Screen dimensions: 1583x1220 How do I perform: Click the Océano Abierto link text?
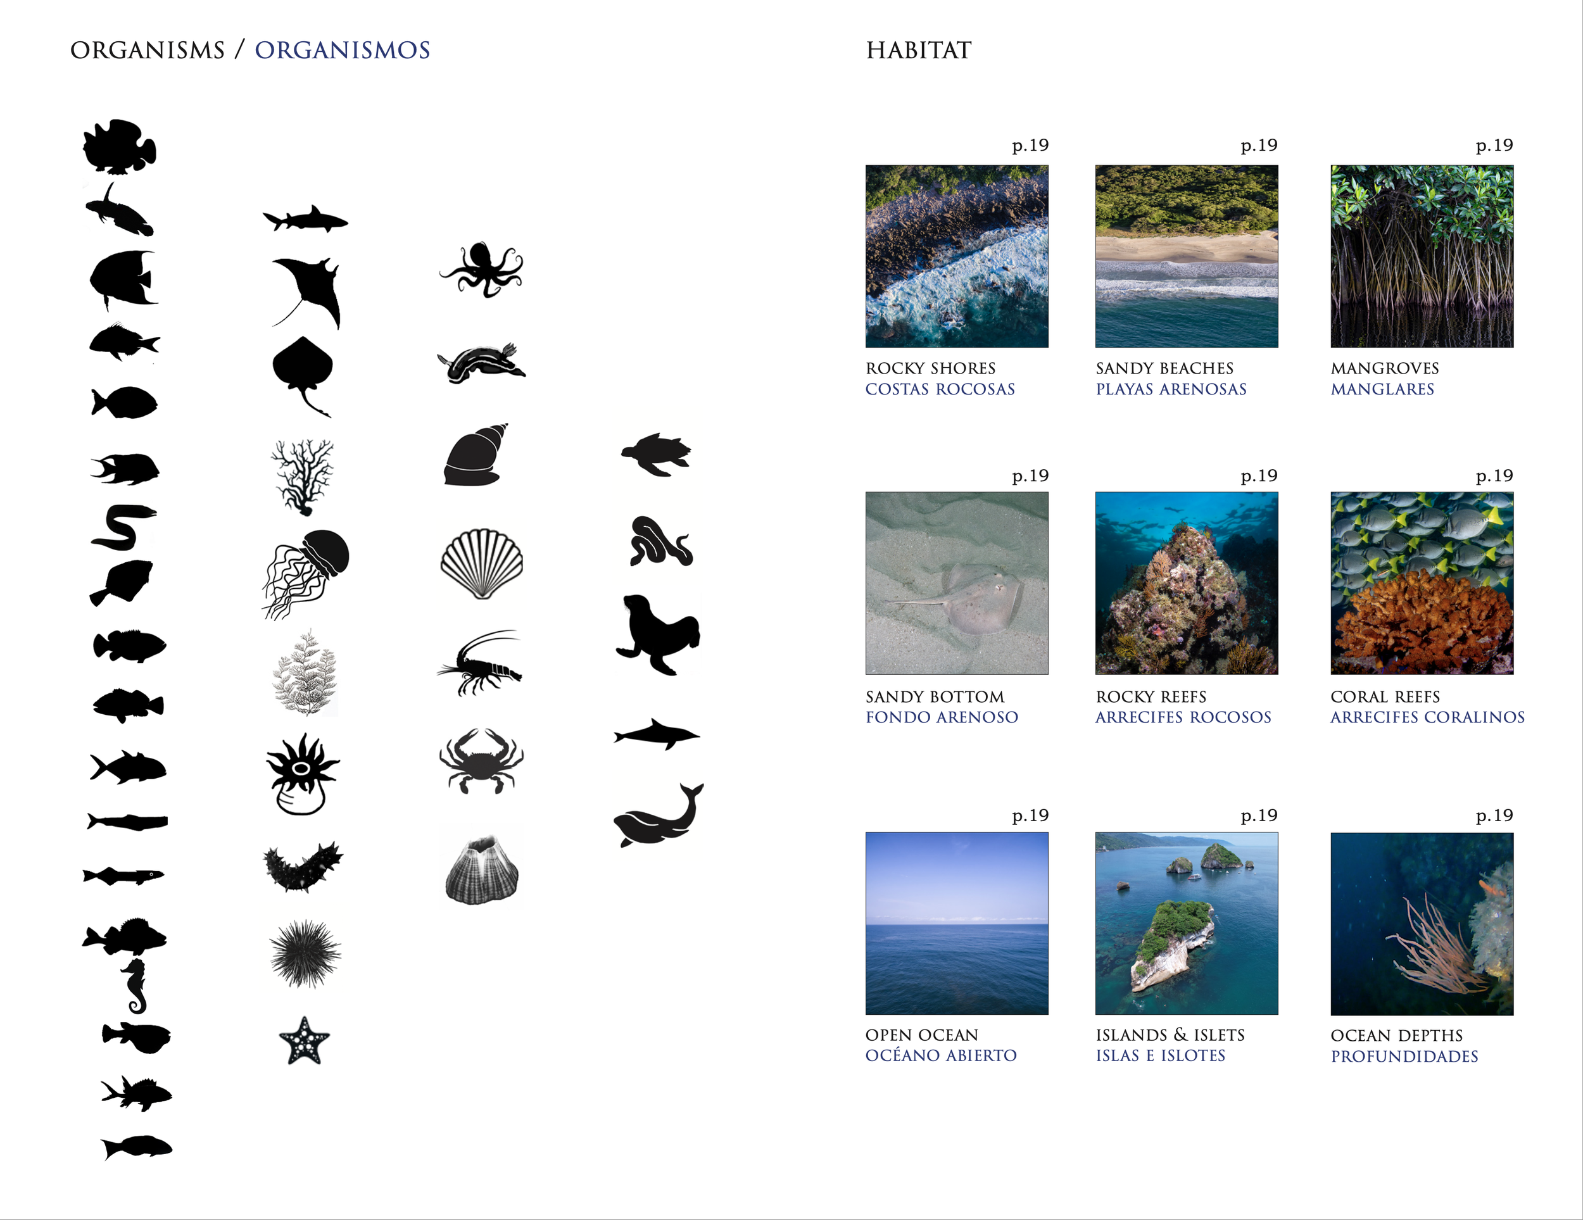click(x=940, y=1055)
